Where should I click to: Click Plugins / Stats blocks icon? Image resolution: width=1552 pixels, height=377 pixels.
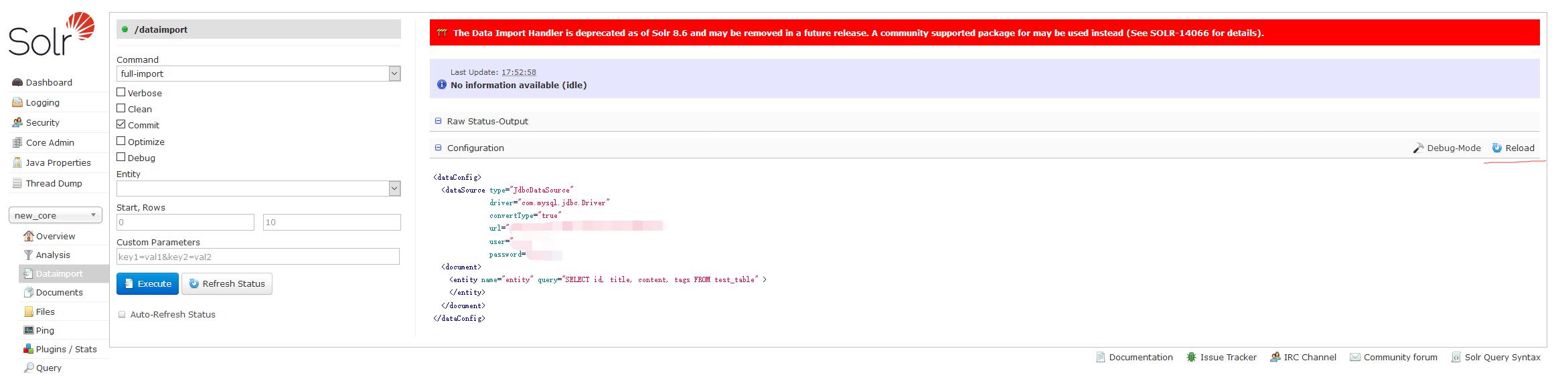(x=28, y=349)
